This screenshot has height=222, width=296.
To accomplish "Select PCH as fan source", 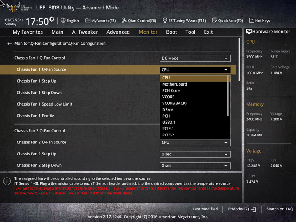I will point(194,116).
